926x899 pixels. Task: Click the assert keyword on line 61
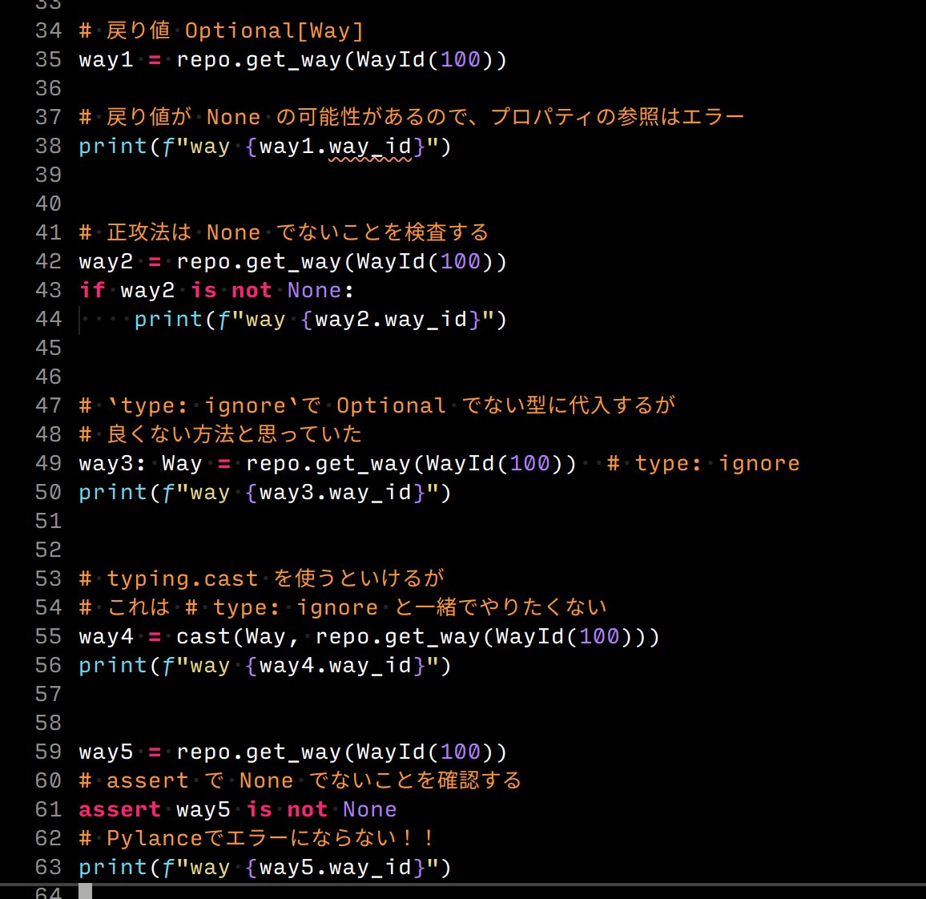pyautogui.click(x=119, y=809)
